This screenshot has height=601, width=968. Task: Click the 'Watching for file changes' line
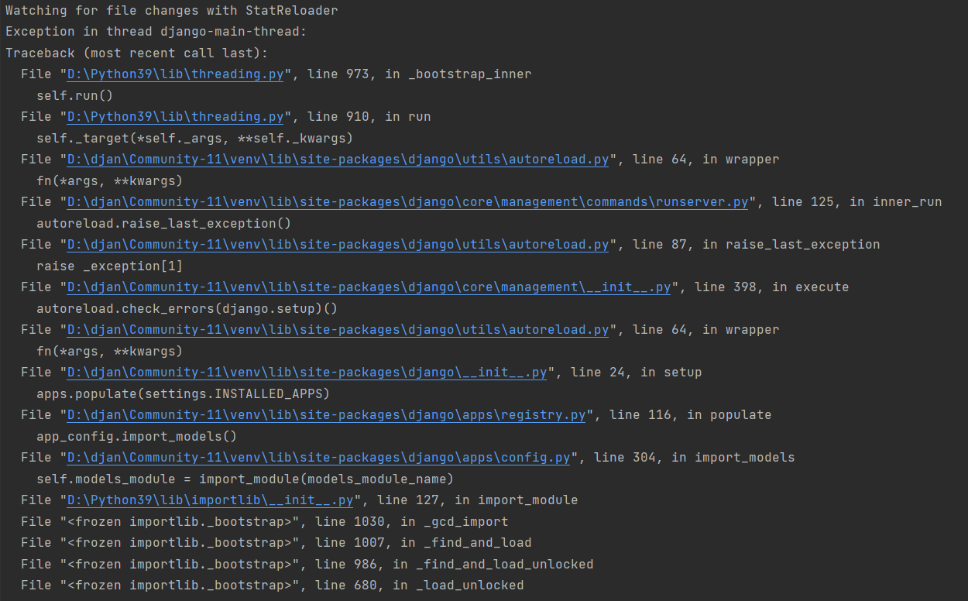tap(172, 11)
